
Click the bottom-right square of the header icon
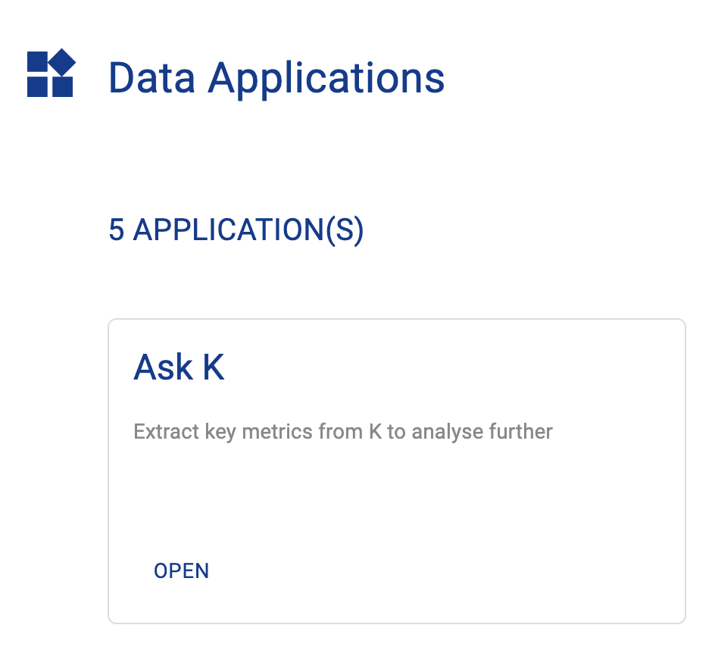[x=63, y=86]
